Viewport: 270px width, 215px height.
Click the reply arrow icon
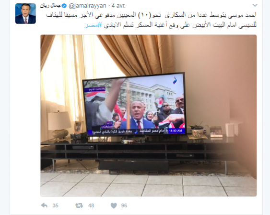44,205
